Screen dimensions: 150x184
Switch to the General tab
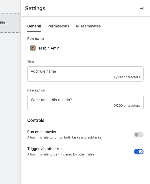[34, 26]
